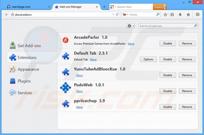Image resolution: width=204 pixels, height=135 pixels.
Task: Open More link for Default Tab
Action: (93, 60)
